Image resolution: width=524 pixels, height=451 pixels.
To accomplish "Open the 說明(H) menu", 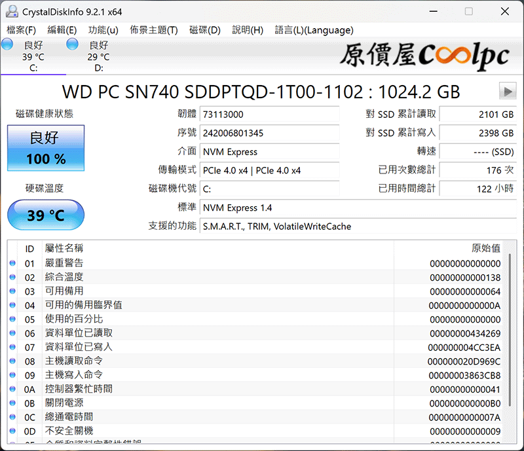I will point(248,30).
